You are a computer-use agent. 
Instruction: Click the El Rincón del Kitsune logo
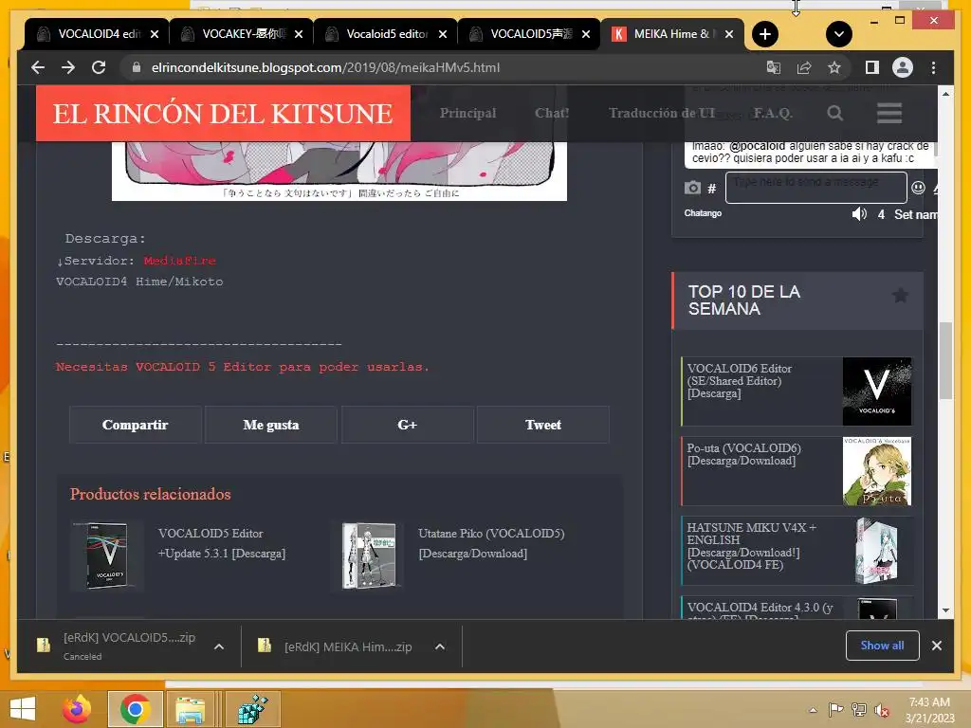point(223,114)
